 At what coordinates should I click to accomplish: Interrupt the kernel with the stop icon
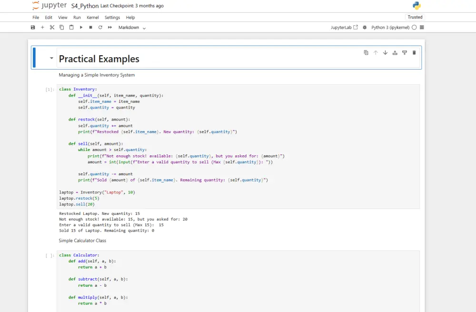[x=90, y=27]
